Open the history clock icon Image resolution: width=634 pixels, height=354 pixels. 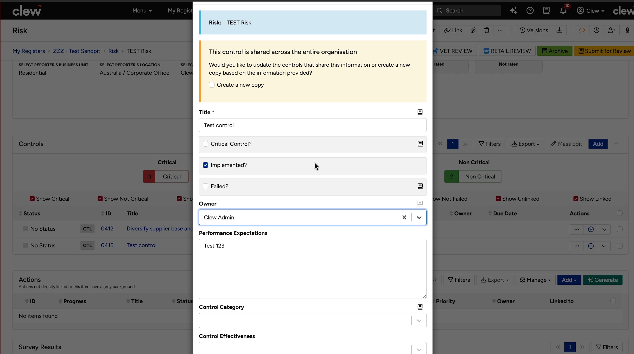coord(597,30)
